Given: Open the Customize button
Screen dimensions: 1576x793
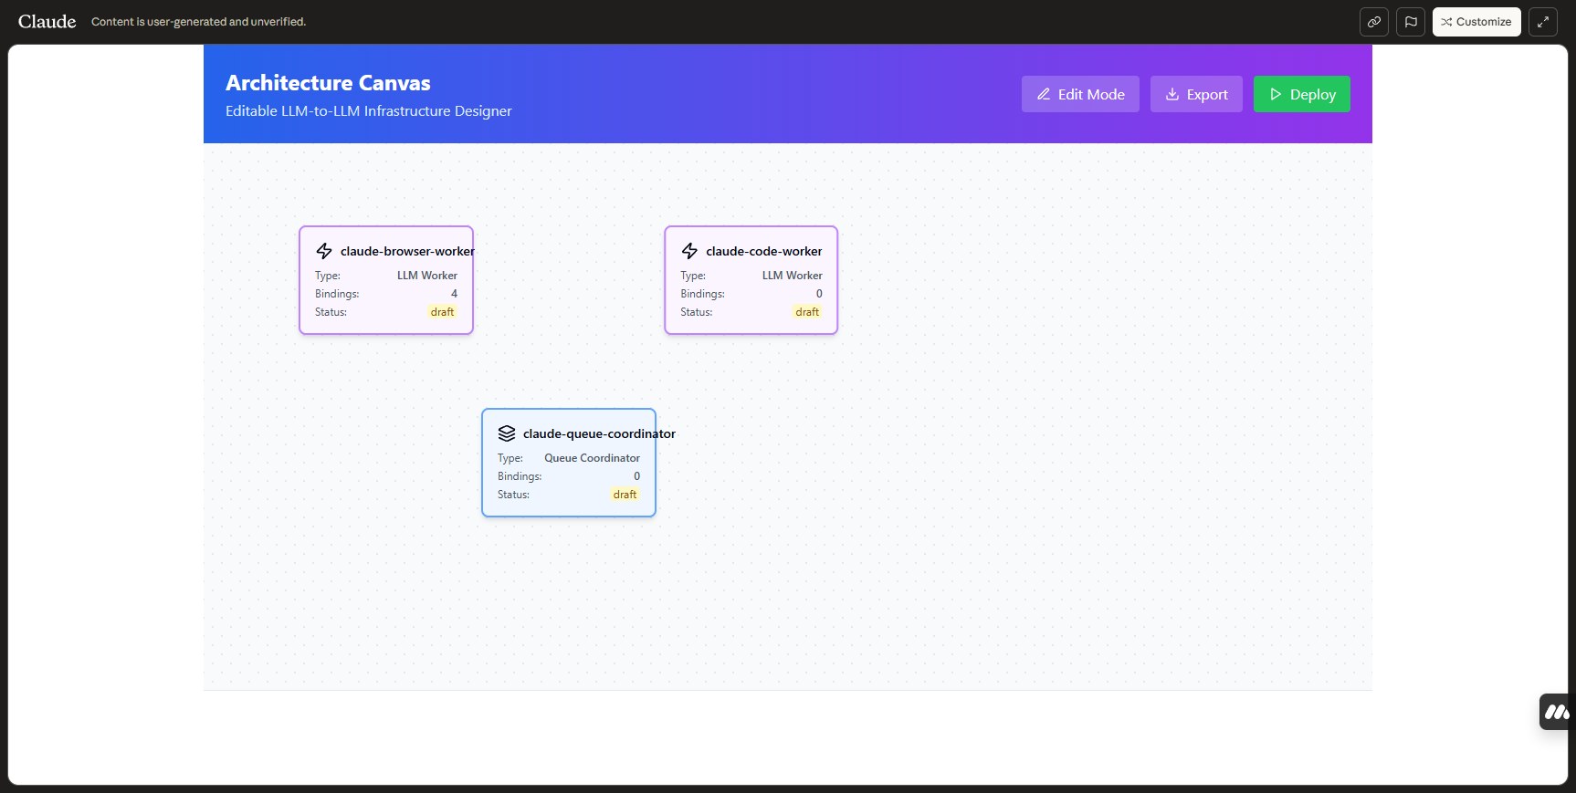Looking at the screenshot, I should [x=1476, y=22].
